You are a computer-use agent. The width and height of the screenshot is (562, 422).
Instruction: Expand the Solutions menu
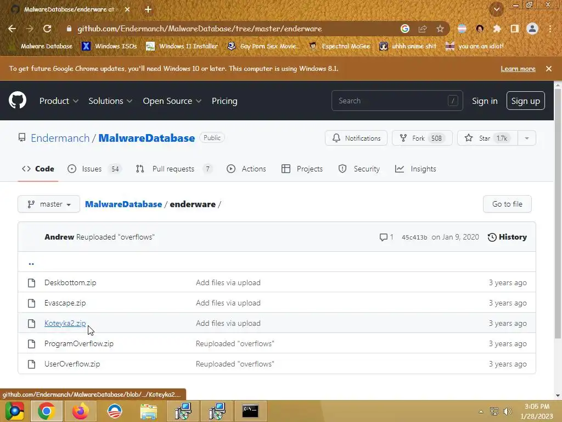[x=110, y=101]
